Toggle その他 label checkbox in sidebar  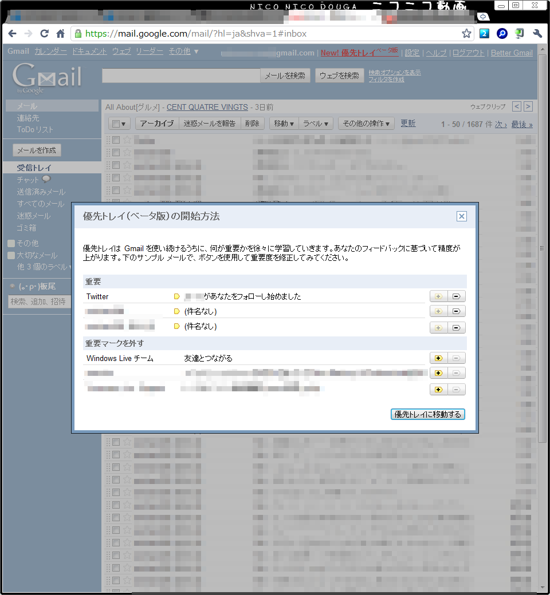[11, 243]
